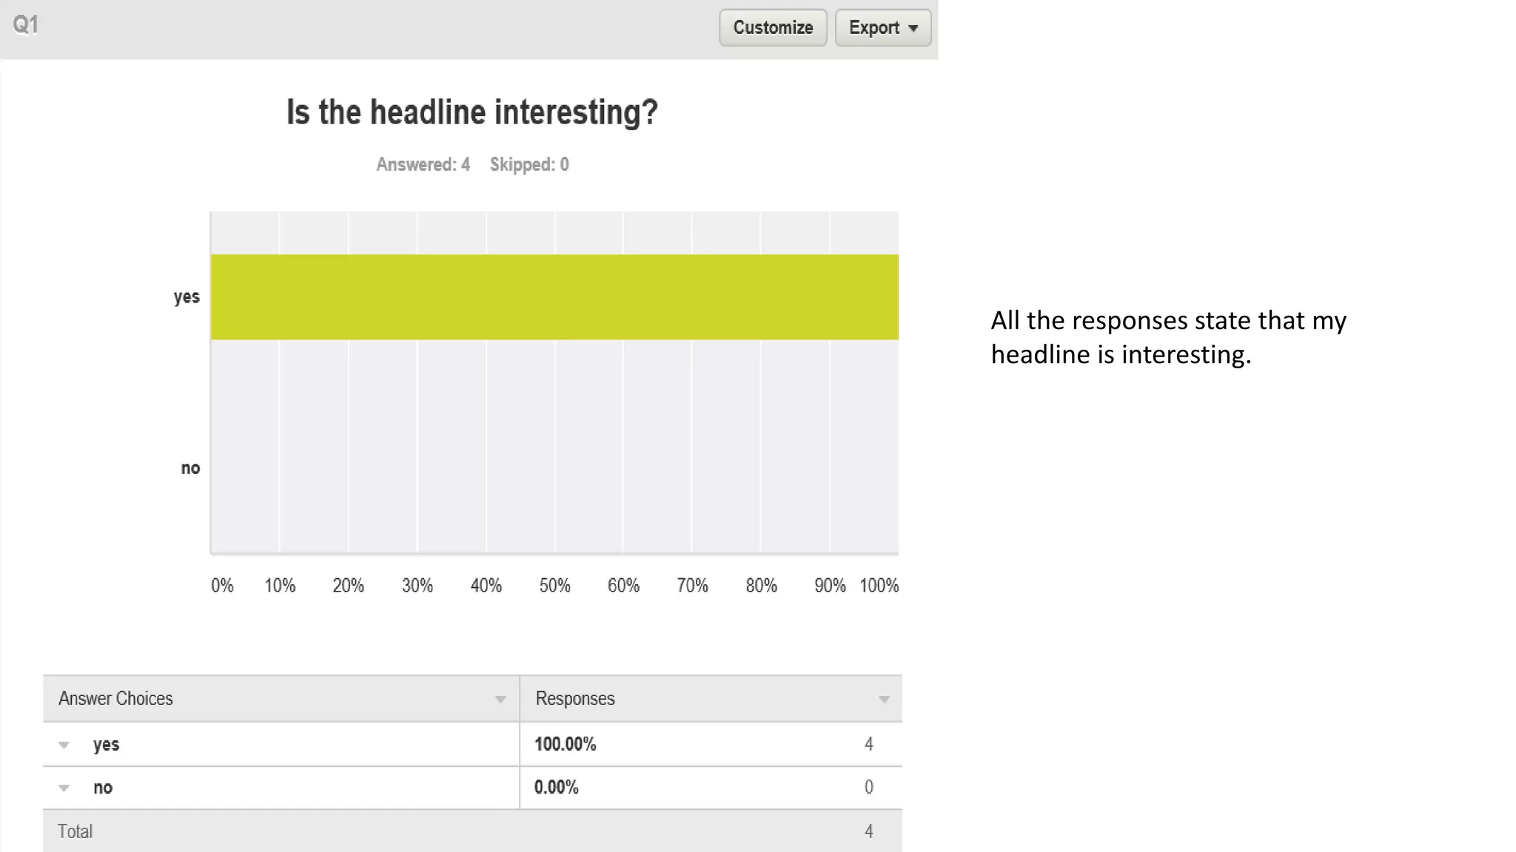The width and height of the screenshot is (1516, 852).
Task: Open the Export dropdown menu
Action: tap(883, 28)
